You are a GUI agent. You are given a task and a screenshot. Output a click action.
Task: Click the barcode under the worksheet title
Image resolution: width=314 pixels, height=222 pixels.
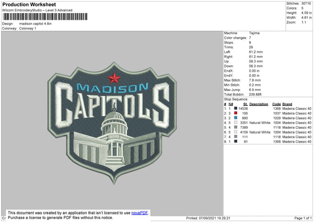[45, 17]
